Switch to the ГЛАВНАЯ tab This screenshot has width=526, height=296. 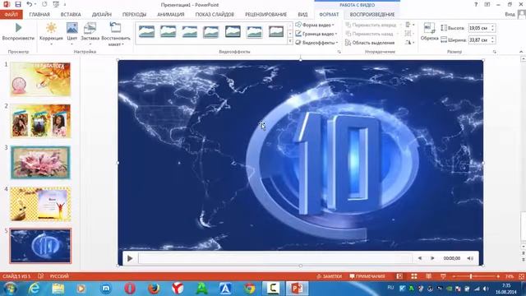pos(39,15)
